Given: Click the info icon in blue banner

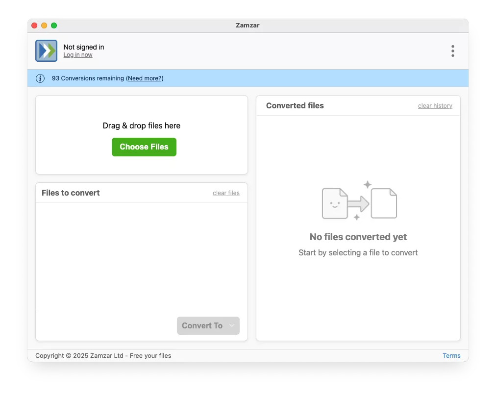Looking at the screenshot, I should point(40,78).
